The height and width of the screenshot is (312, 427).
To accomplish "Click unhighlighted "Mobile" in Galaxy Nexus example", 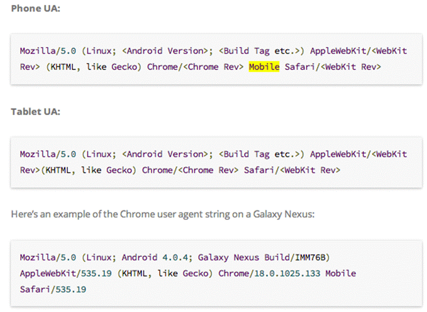I will click(341, 273).
